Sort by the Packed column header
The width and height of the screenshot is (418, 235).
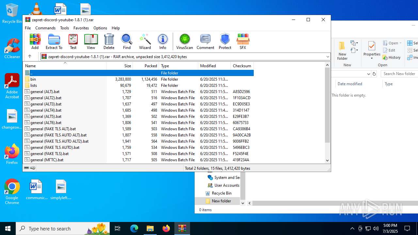pos(146,66)
